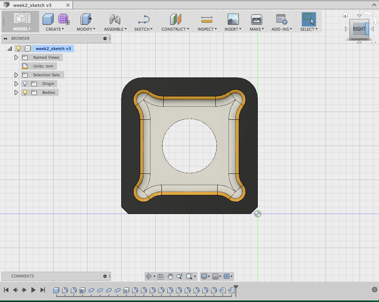
Task: Select the last chamfer feature in timeline
Action: (x=231, y=290)
